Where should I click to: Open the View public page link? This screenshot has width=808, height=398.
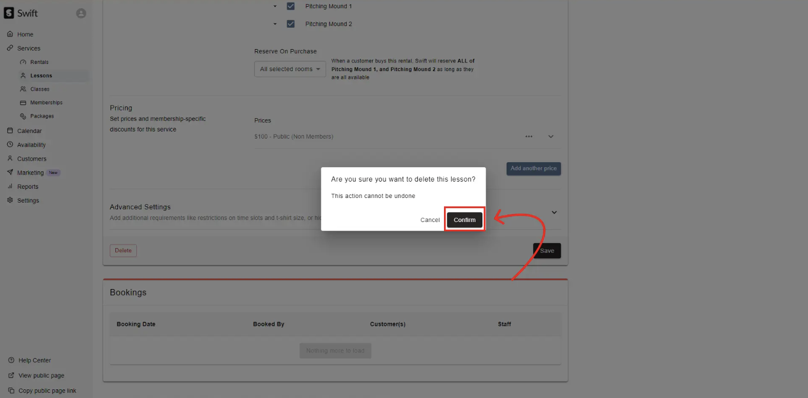(41, 375)
